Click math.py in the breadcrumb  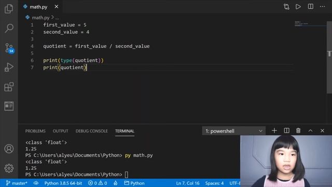[x=40, y=18]
